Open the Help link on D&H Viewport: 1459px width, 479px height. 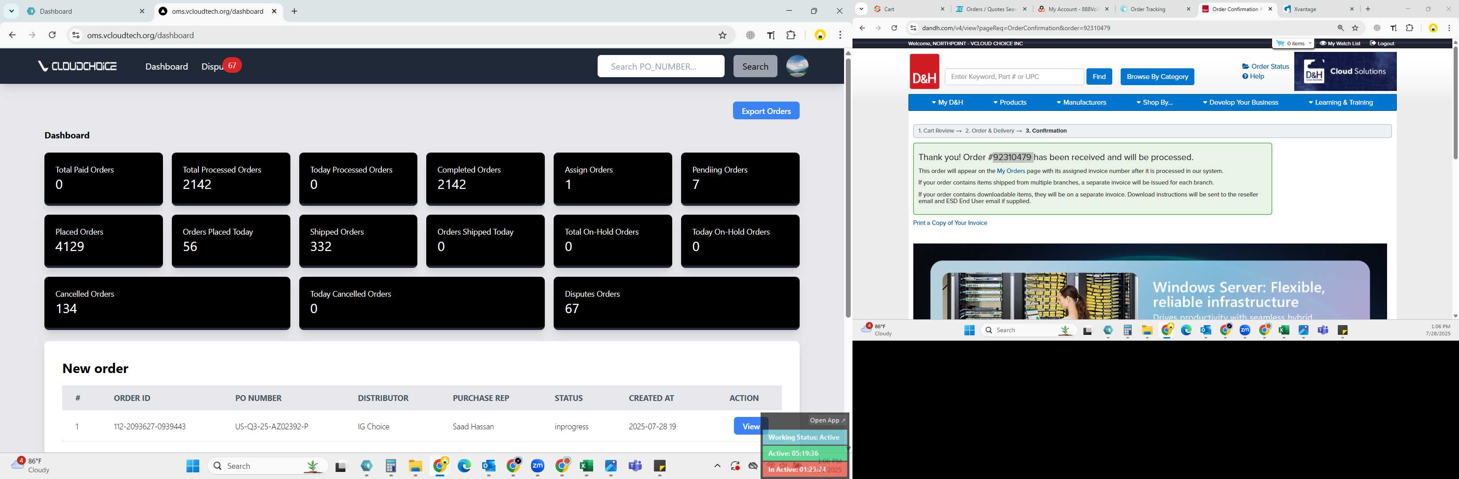[x=1253, y=76]
